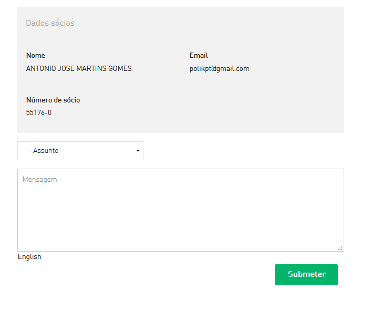This screenshot has width=372, height=311.
Task: Click the surname GOMES in the name
Action: [x=120, y=69]
